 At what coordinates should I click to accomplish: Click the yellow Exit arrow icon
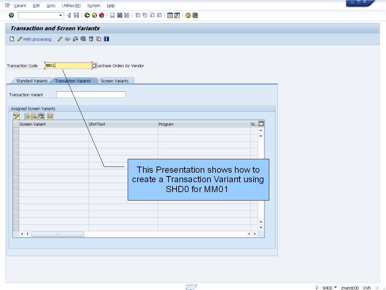(x=94, y=15)
